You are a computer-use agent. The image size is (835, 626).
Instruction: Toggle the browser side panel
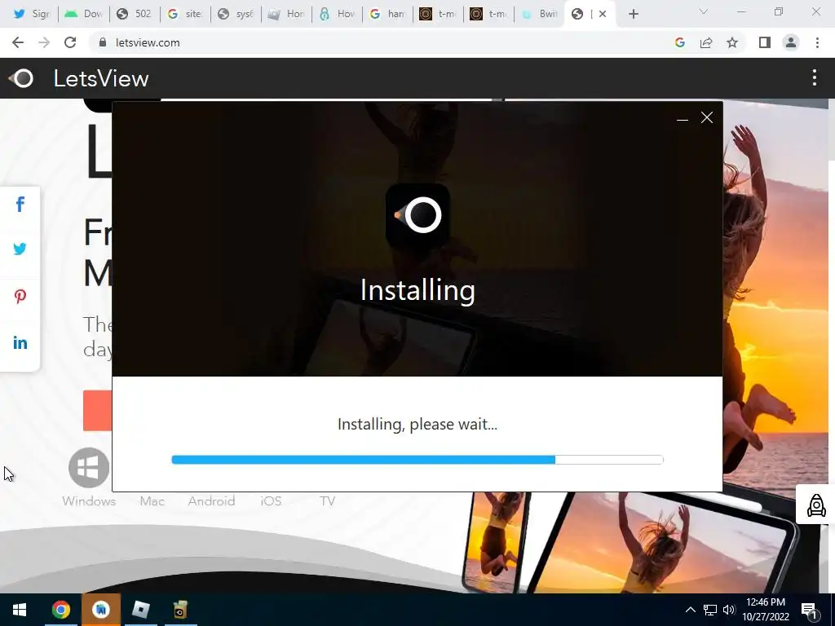(x=765, y=42)
